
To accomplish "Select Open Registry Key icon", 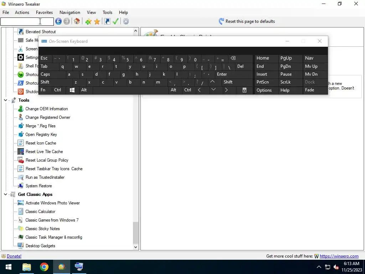I will pyautogui.click(x=21, y=135).
